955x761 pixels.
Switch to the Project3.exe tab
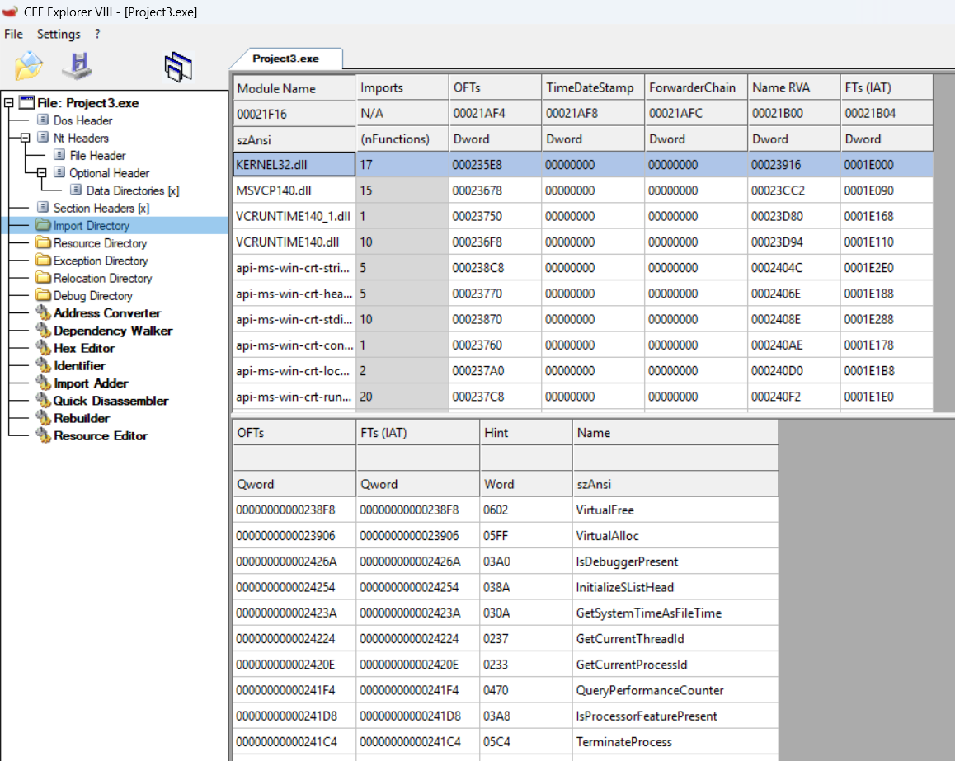coord(285,59)
